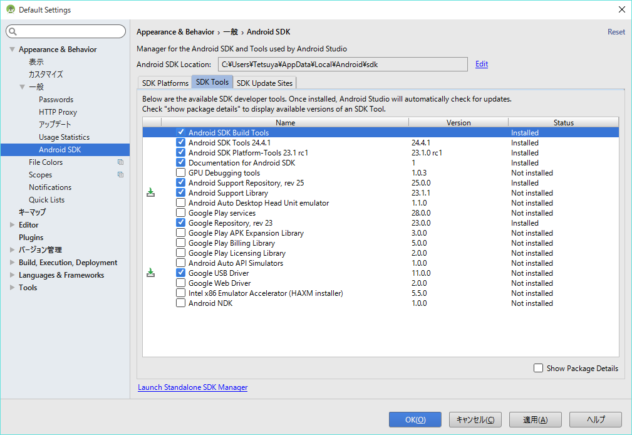Uncheck Google USB Driver checkbox
This screenshot has height=435, width=632.
[x=180, y=273]
